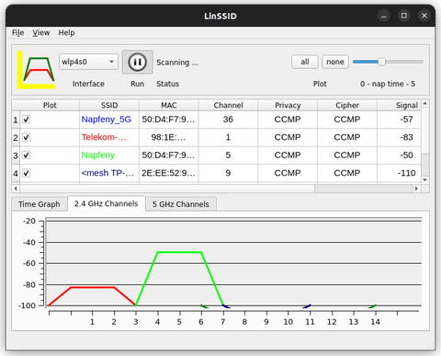Viewport: 441px width, 356px height.
Task: Uncheck plot checkbox for Napfeny_5G
Action: [27, 120]
